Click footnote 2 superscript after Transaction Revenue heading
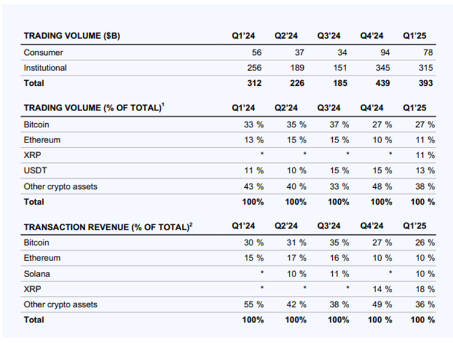The image size is (453, 343). (x=191, y=224)
